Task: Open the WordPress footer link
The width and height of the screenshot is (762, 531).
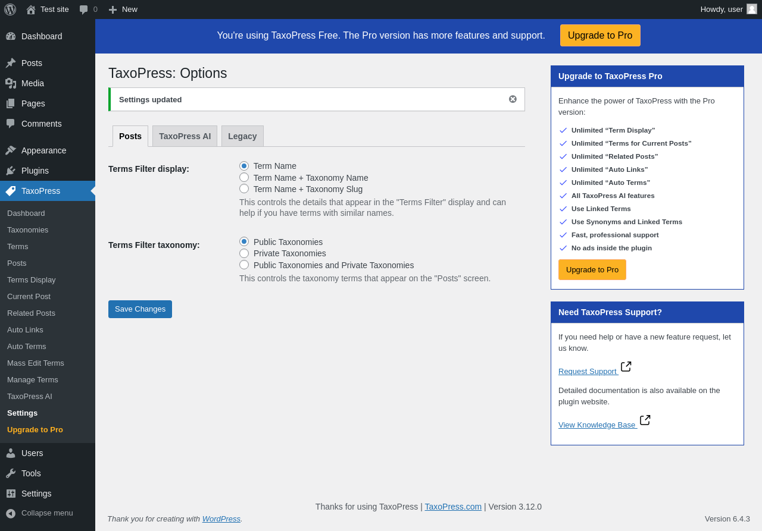Action: click(x=221, y=519)
